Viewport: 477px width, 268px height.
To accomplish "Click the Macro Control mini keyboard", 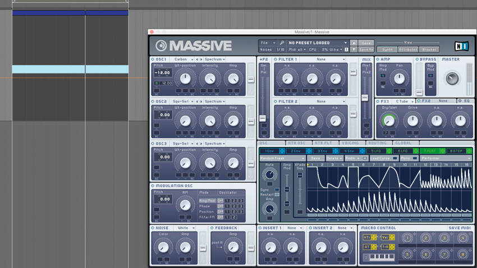I will pos(379,257).
